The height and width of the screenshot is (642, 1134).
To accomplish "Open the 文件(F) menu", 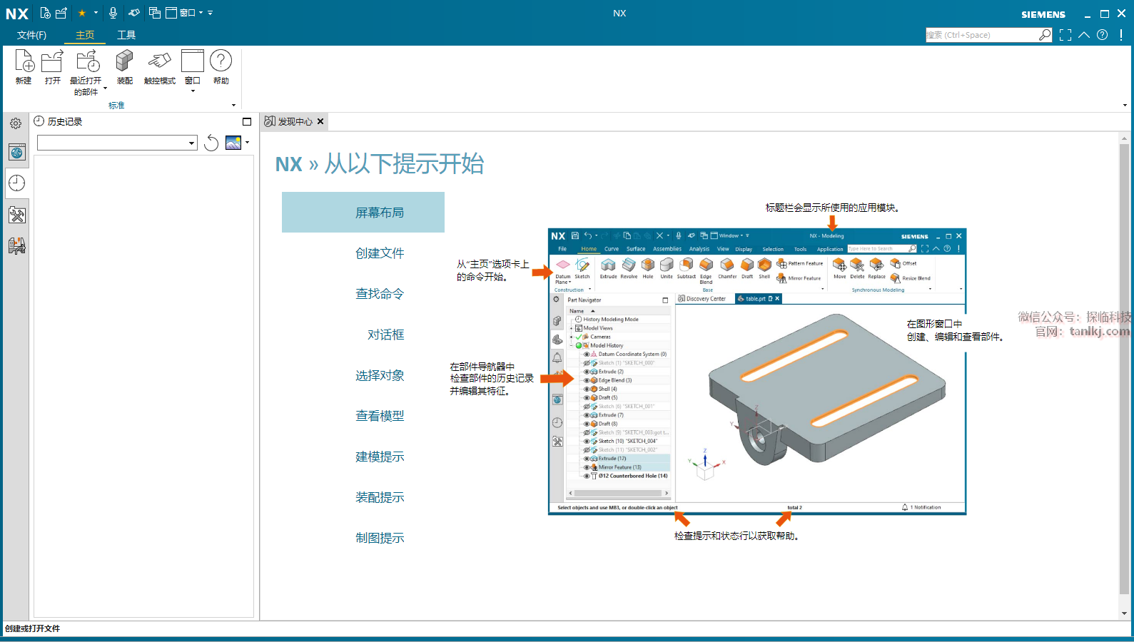I will click(x=31, y=35).
